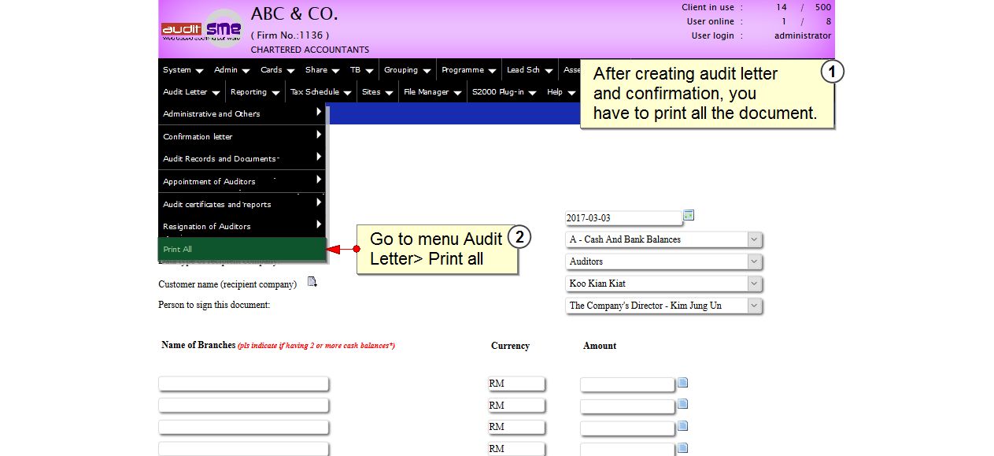Screen dimensions: 994x456
Task: Click the first RM currency field
Action: (515, 384)
